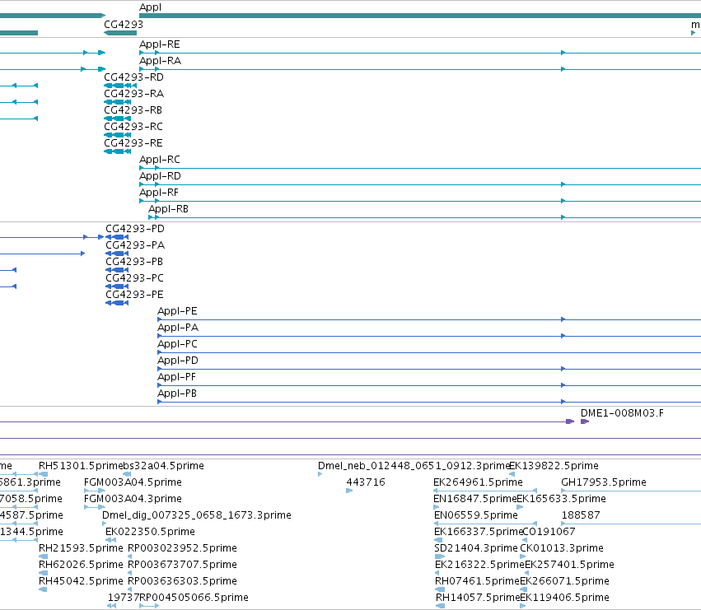Select EST RP003636303.5prime
The image size is (701, 610).
pyautogui.click(x=182, y=582)
